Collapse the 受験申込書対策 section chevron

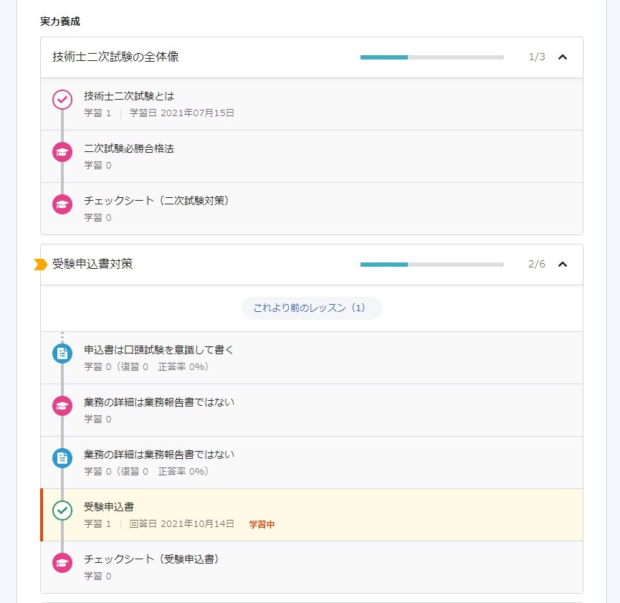(562, 264)
